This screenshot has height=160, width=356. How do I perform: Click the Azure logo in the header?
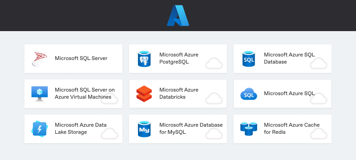tap(178, 16)
